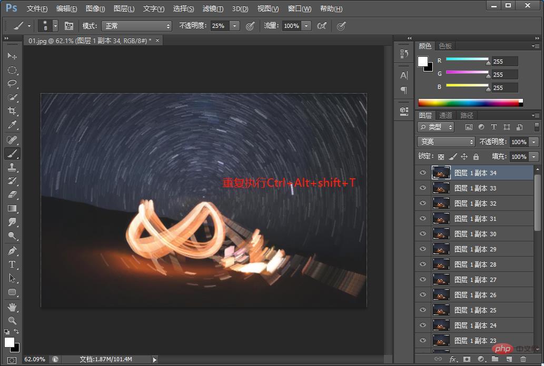This screenshot has width=544, height=366.
Task: Enable airbrush build-up effects icon
Action: click(322, 26)
